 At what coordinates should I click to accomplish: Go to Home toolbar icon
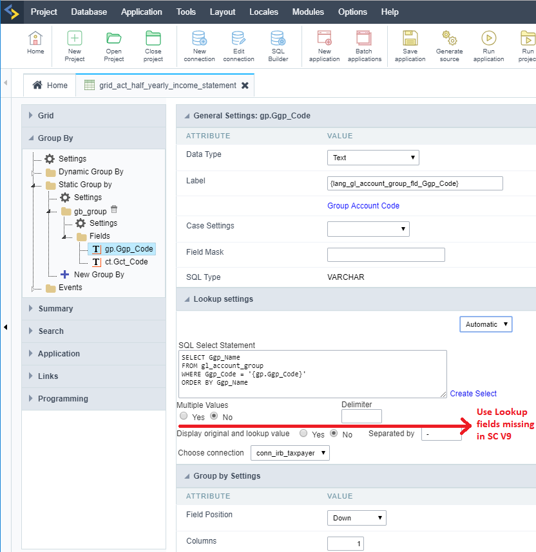(35, 42)
